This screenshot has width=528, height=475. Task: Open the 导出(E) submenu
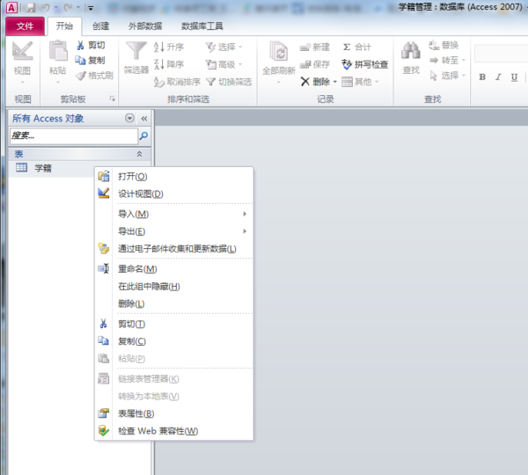click(174, 231)
